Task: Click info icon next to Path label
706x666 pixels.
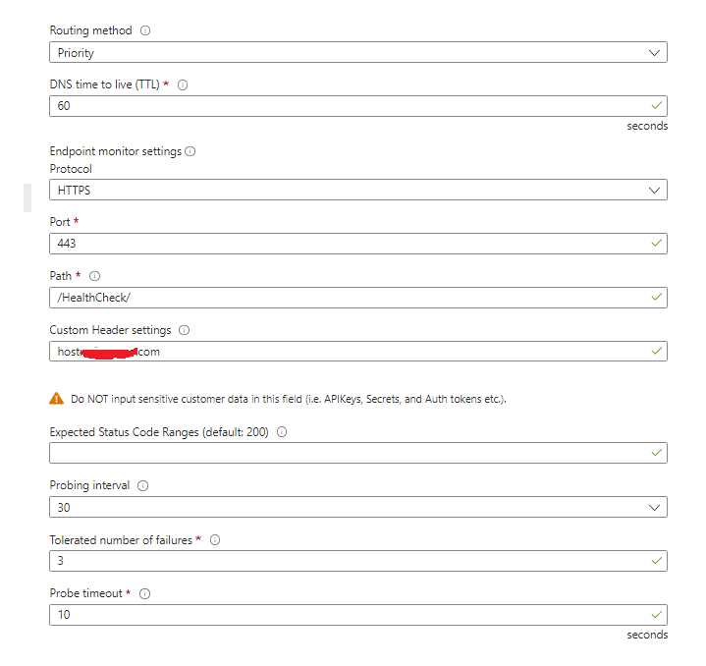Action: (94, 276)
